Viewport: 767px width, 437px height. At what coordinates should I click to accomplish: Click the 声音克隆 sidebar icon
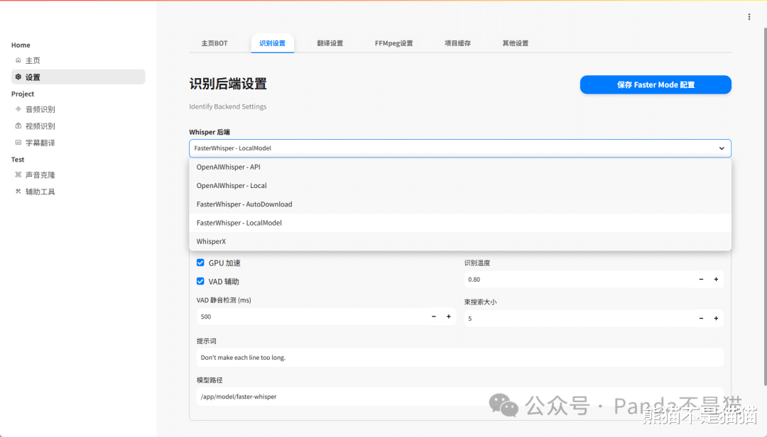click(18, 175)
